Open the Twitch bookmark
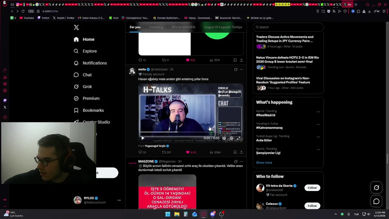The image size is (389, 219). (x=43, y=18)
